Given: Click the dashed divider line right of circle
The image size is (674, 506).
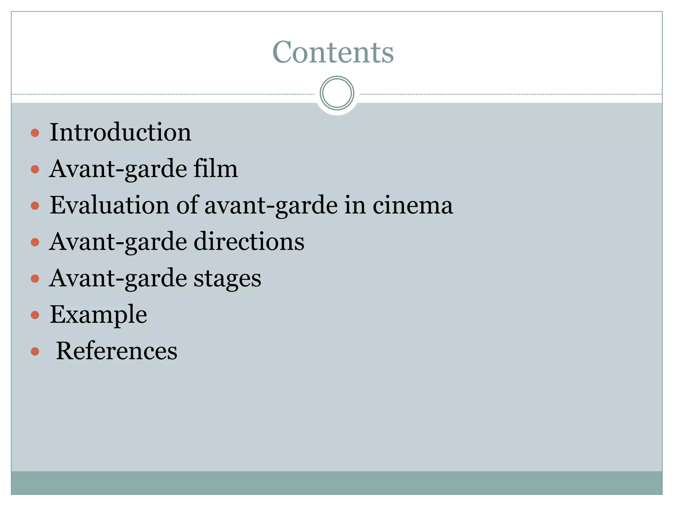Looking at the screenshot, I should point(510,95).
